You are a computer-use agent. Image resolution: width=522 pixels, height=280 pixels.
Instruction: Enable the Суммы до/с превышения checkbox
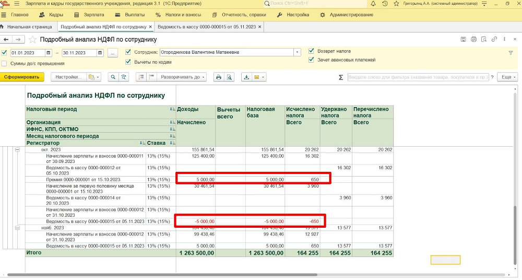(x=5, y=64)
